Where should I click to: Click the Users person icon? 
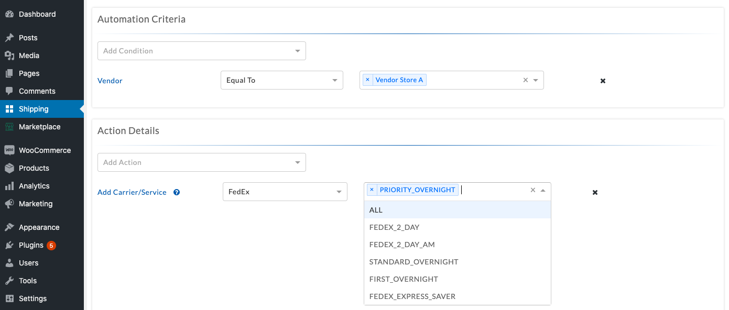pos(9,263)
